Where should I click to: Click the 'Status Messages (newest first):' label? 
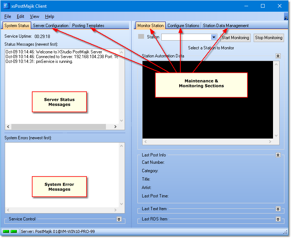click(x=31, y=44)
